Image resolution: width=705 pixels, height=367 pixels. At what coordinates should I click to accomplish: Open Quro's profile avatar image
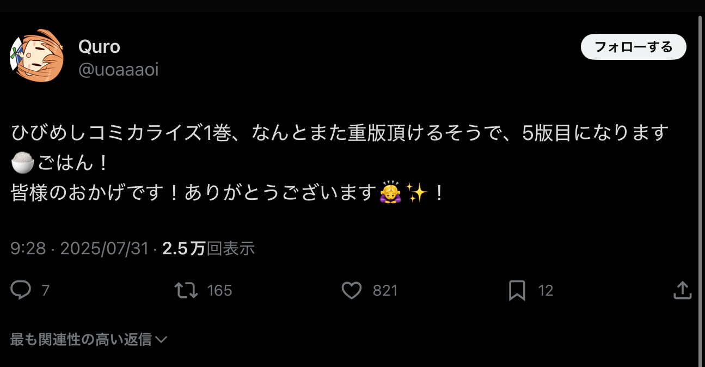(37, 56)
